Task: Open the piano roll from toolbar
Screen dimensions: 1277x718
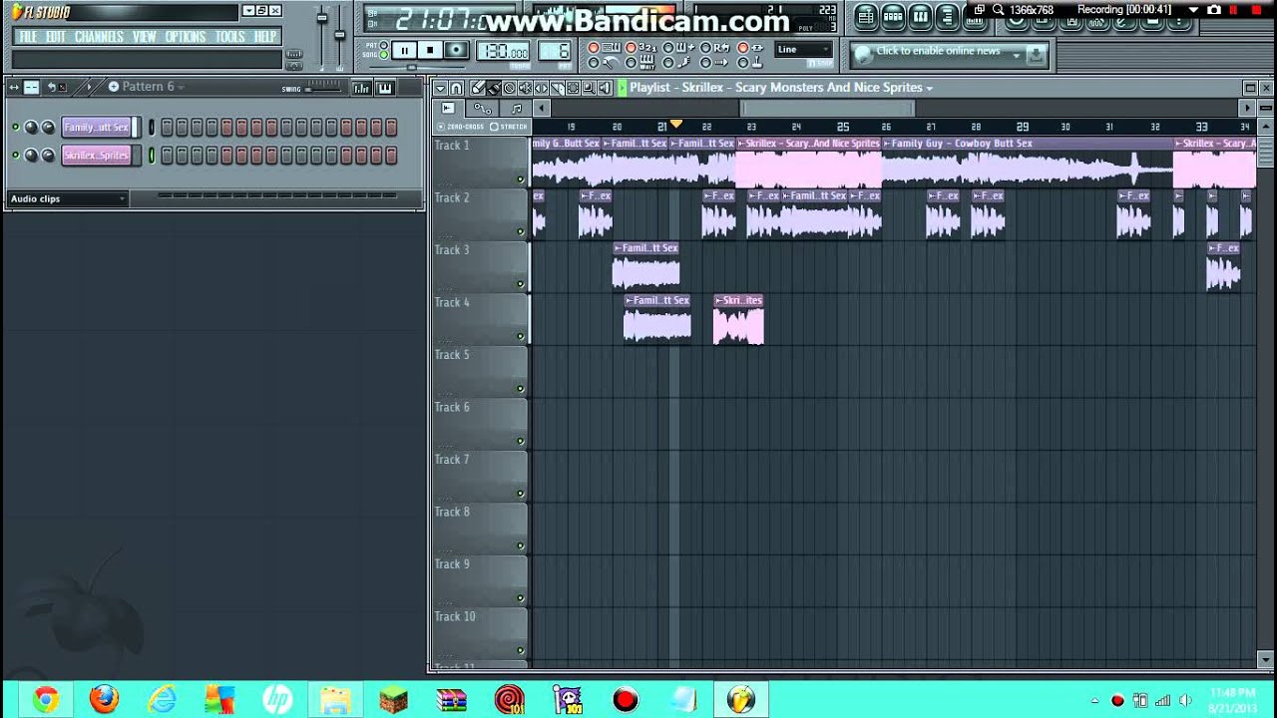Action: (920, 16)
